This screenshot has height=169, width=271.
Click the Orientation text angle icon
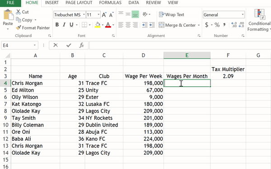click(x=145, y=14)
